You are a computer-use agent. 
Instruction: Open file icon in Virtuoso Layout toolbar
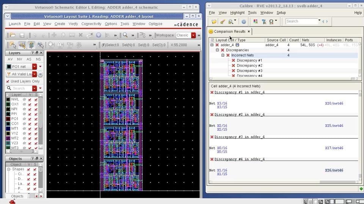(13, 35)
